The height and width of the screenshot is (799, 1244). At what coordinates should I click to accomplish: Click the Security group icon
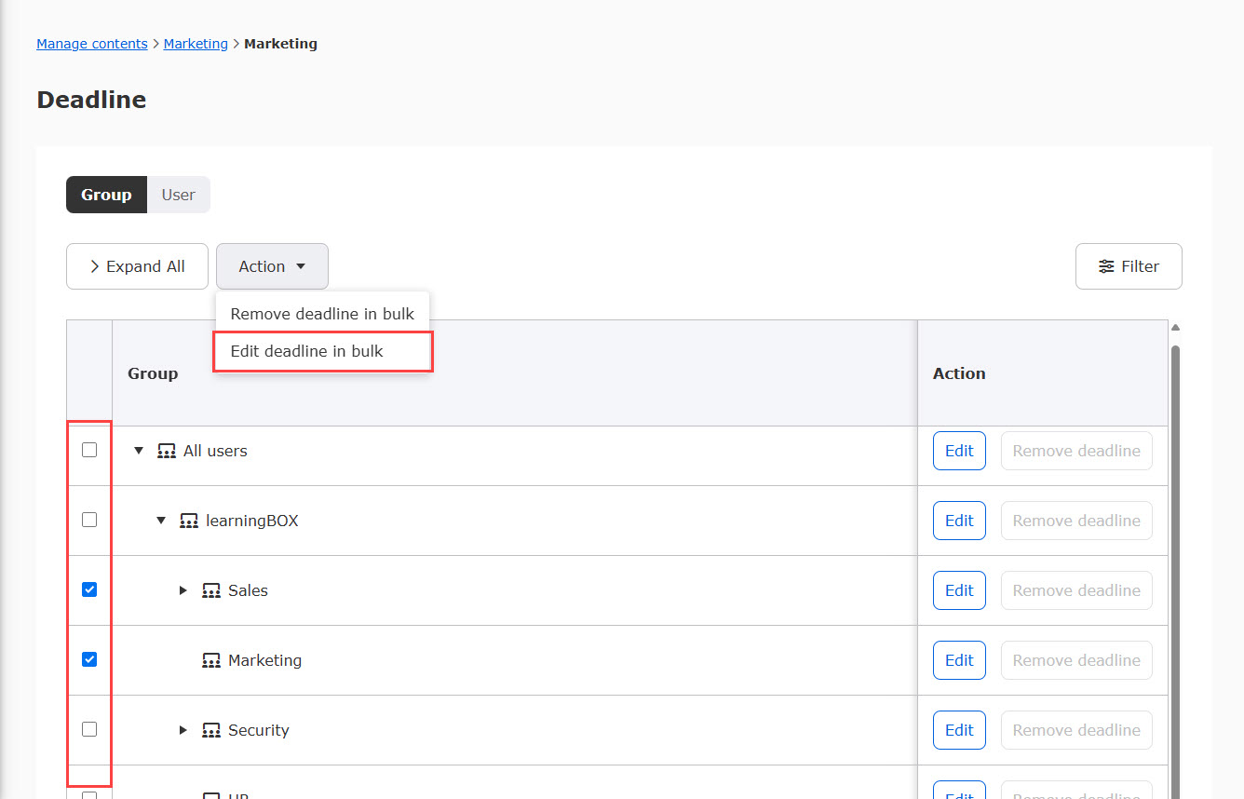pos(211,731)
